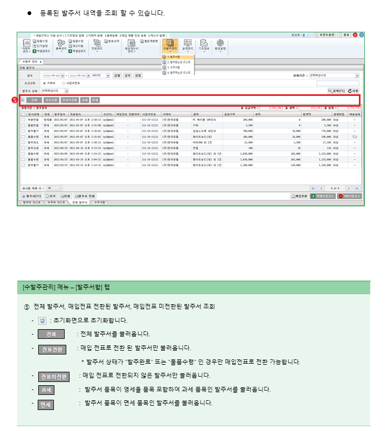Screen dimensions: 388x431
Task: Click the 금주 date shortcut button
Action: click(x=127, y=75)
